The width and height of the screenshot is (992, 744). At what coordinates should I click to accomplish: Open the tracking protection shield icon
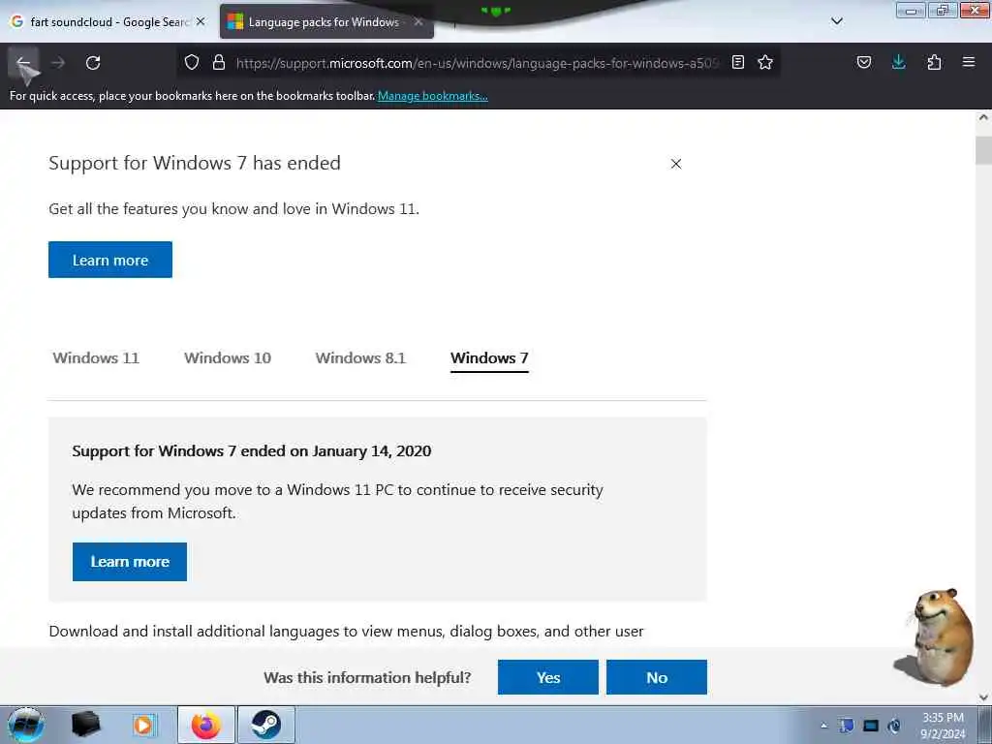tap(192, 62)
